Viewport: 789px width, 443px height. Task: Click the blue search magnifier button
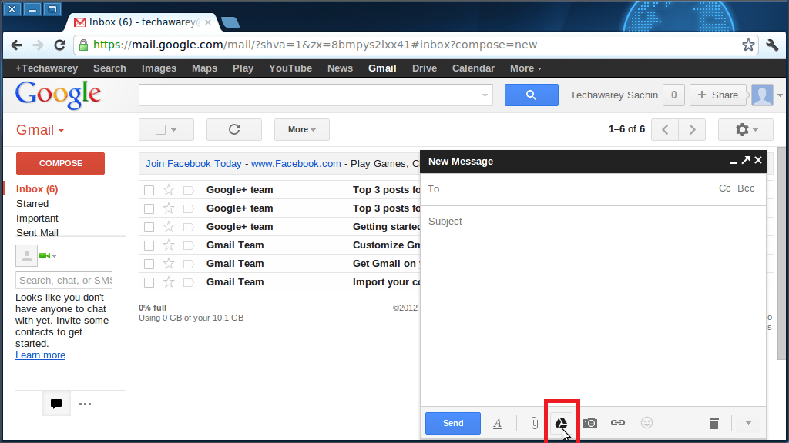pos(532,95)
